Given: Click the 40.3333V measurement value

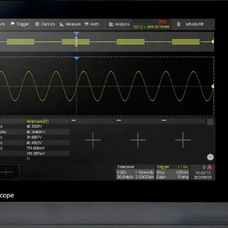Looking at the screenshot, I should coord(34,127).
